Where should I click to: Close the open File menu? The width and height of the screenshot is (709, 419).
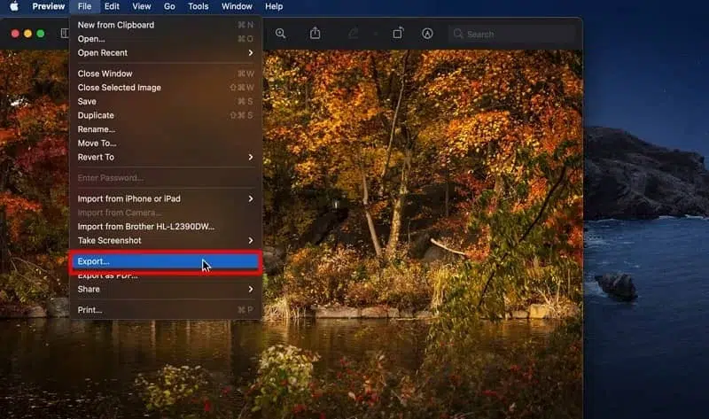pos(84,6)
